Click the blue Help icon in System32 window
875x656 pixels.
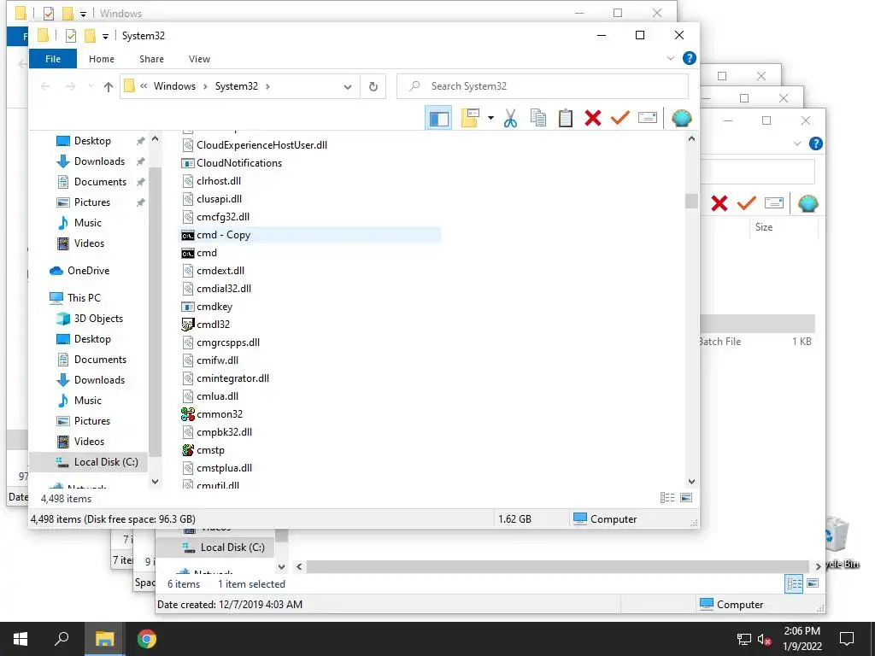[690, 58]
